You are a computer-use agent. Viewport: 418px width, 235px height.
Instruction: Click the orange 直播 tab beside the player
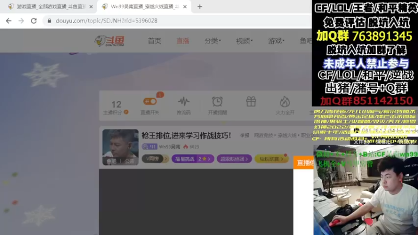[304, 162]
